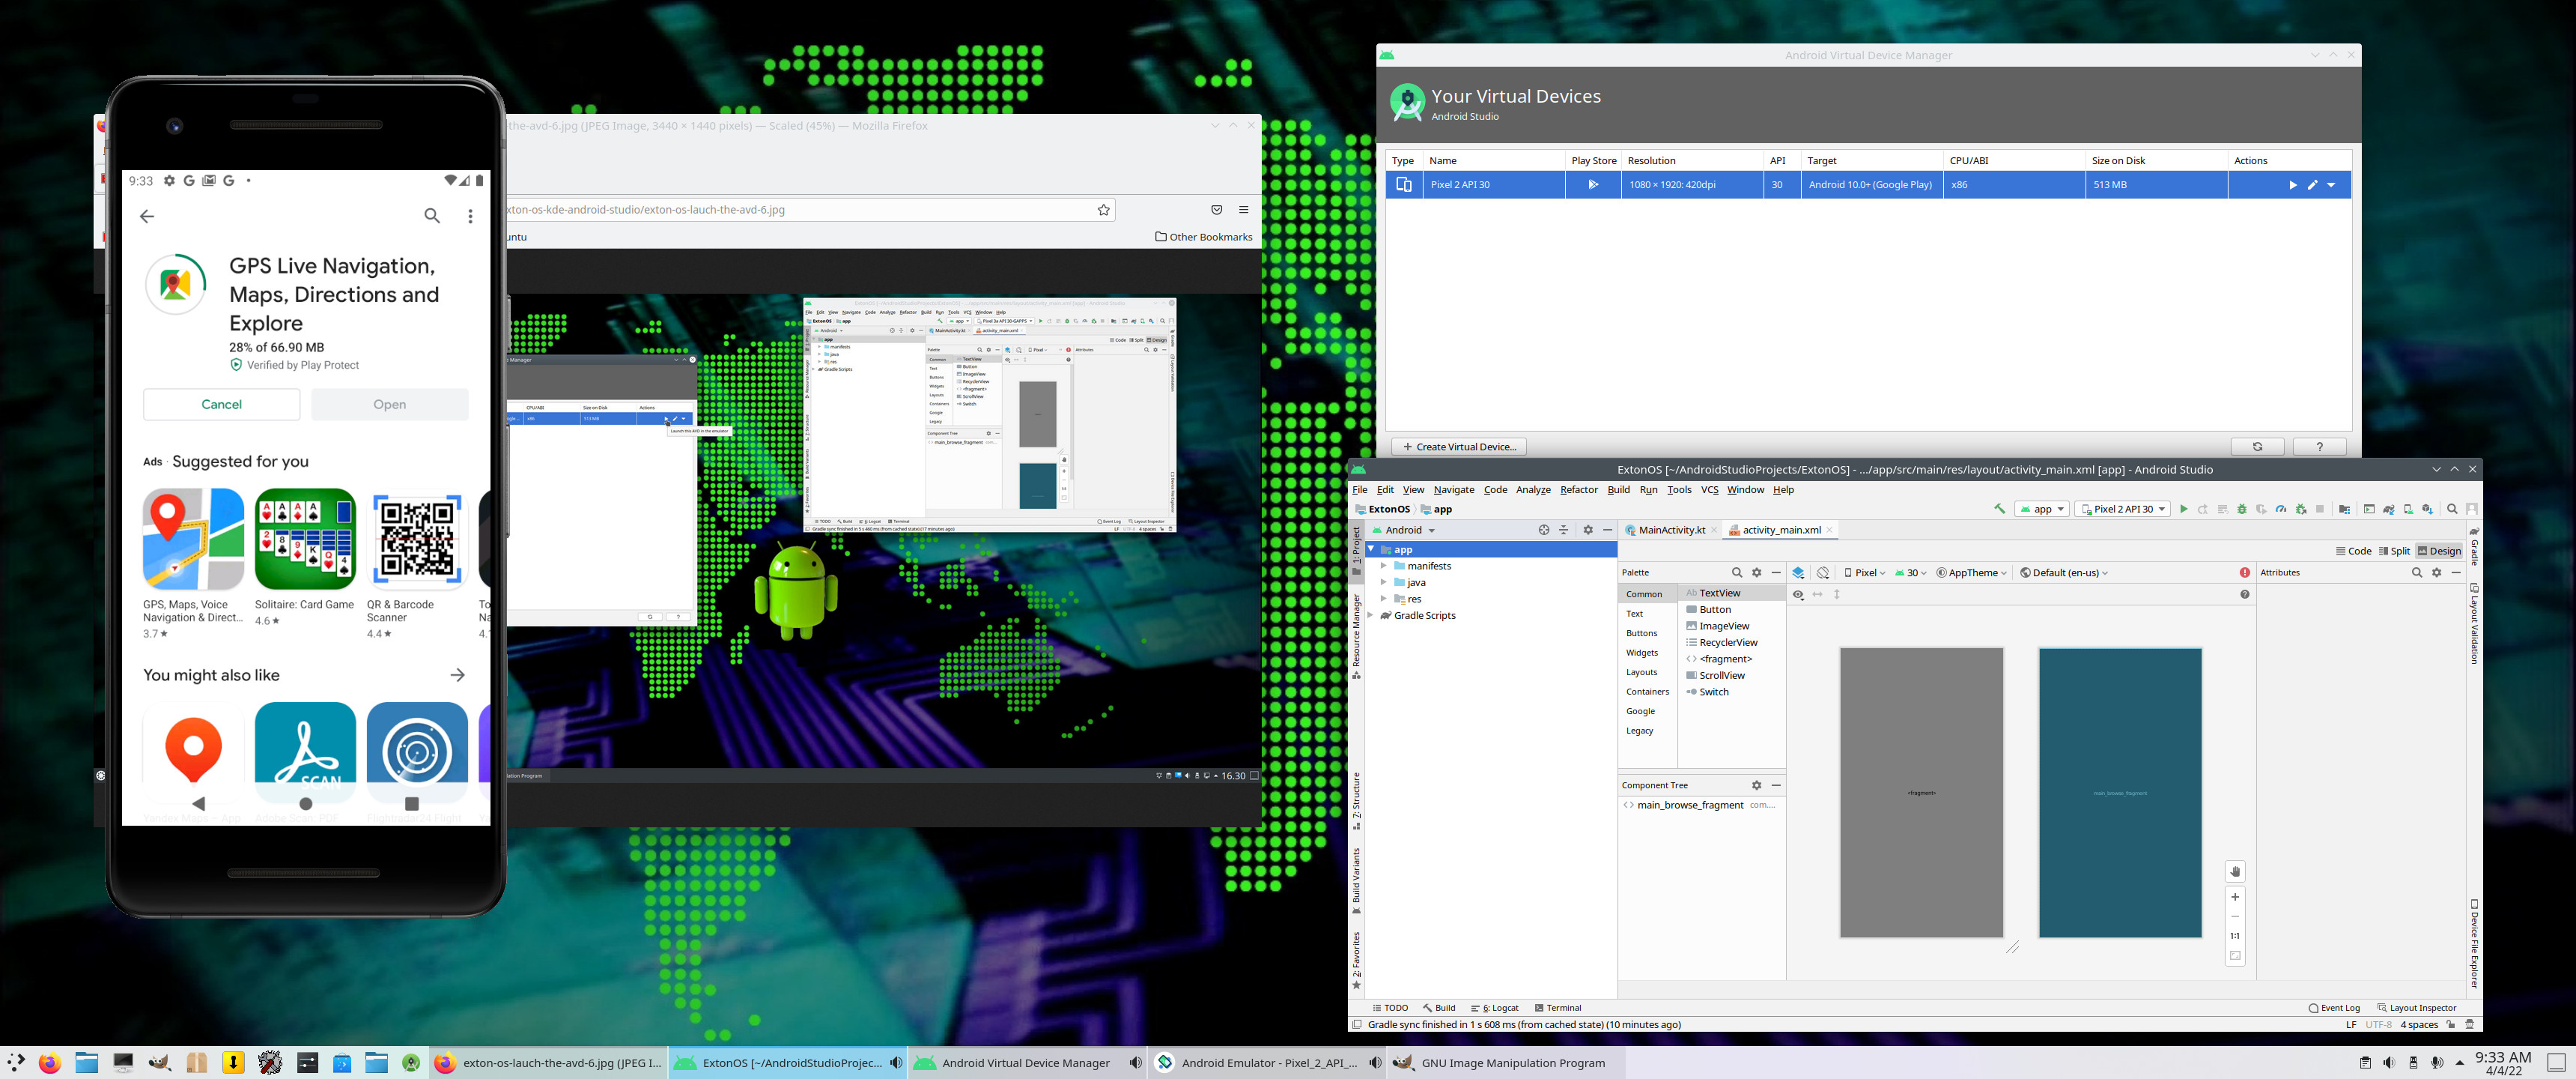Tap Cancel download in Play Store
Viewport: 2576px width, 1079px height.
pos(222,405)
